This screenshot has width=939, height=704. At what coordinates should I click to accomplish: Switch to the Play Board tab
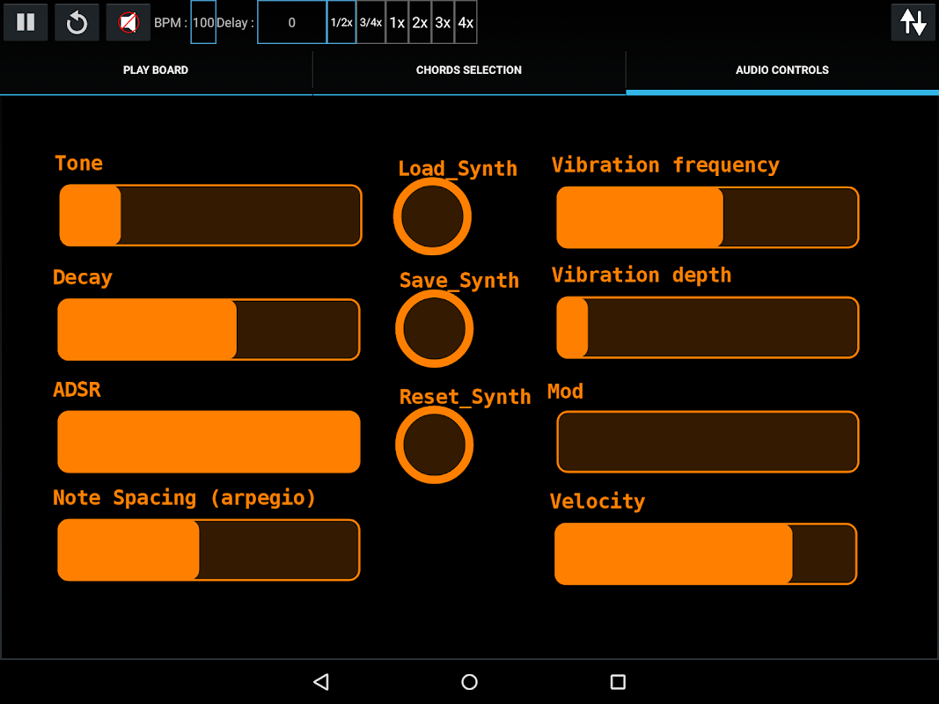coord(156,70)
